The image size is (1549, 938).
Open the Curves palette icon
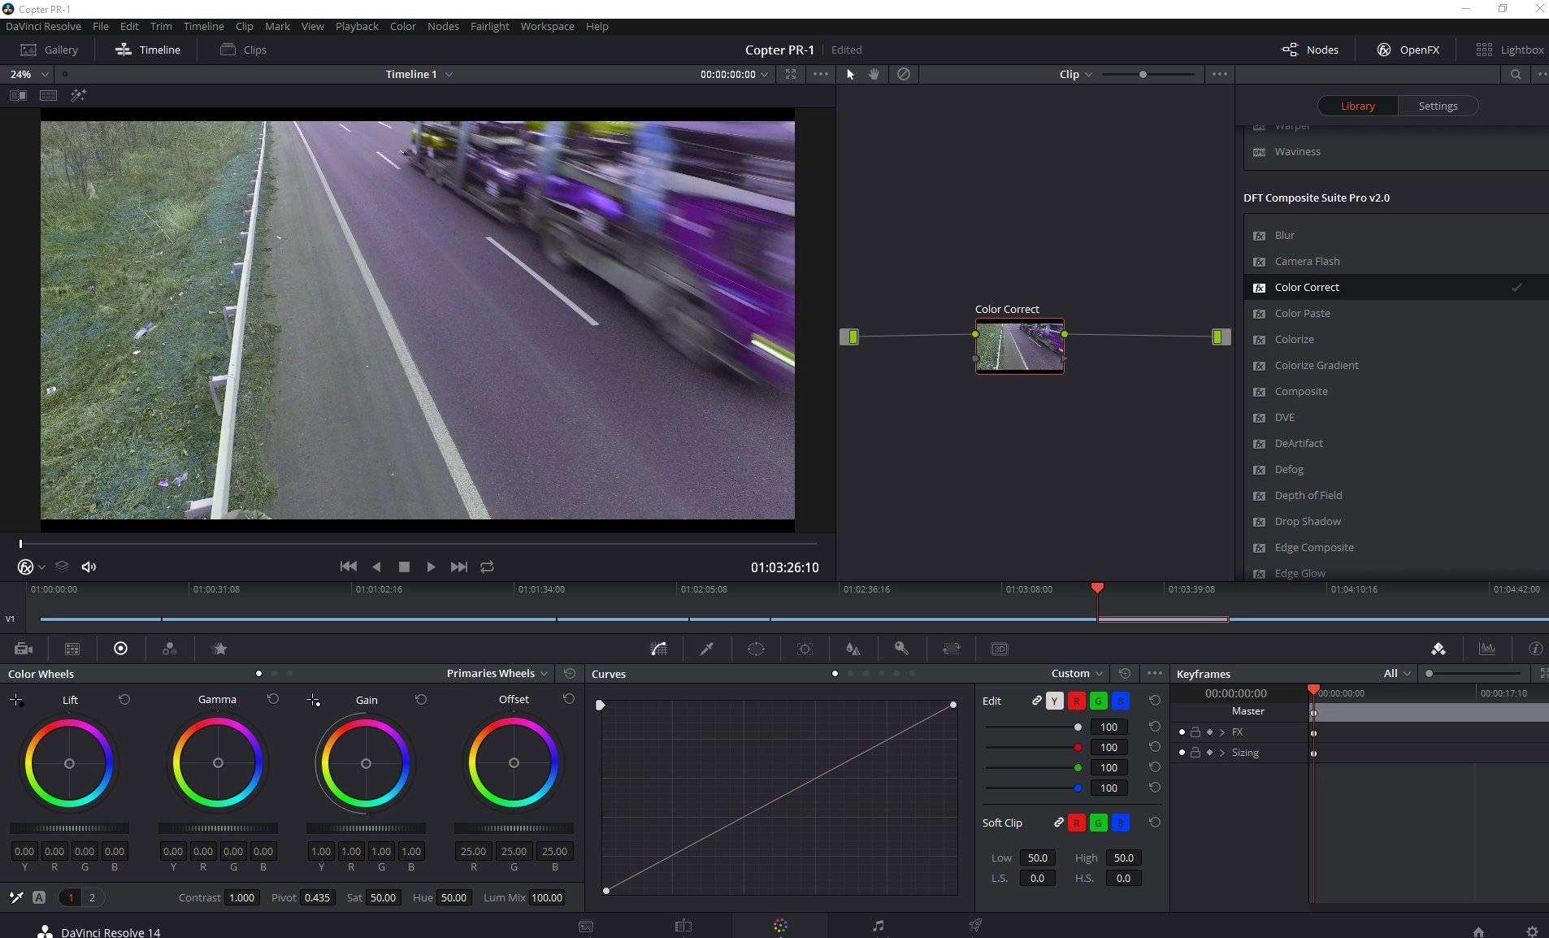[x=659, y=649]
